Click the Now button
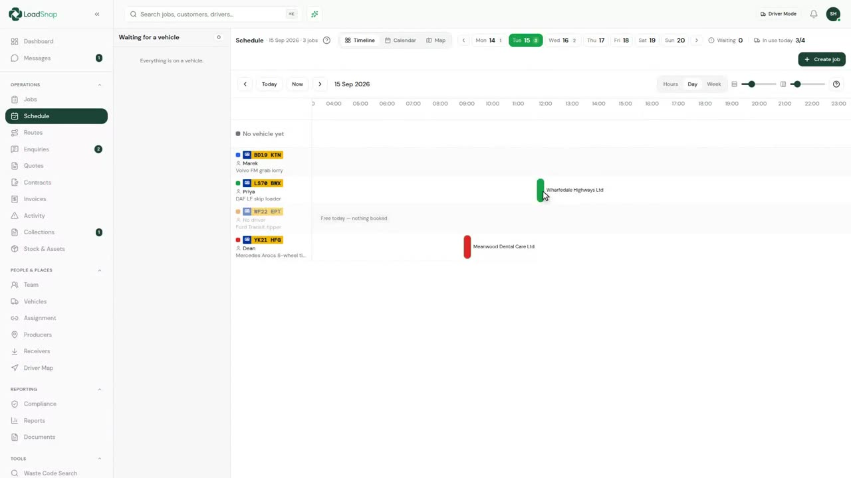851x478 pixels. coord(297,84)
